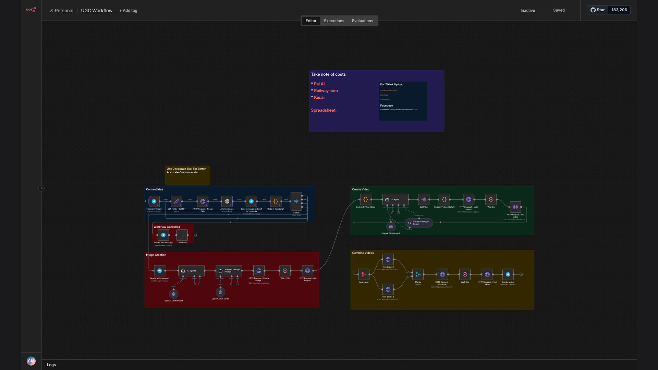Select the Trim Scene 1 HTTP node
658x370 pixels.
pos(388,259)
